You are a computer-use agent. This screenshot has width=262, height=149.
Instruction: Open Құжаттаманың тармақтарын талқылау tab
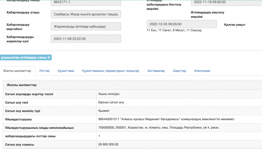(111, 71)
